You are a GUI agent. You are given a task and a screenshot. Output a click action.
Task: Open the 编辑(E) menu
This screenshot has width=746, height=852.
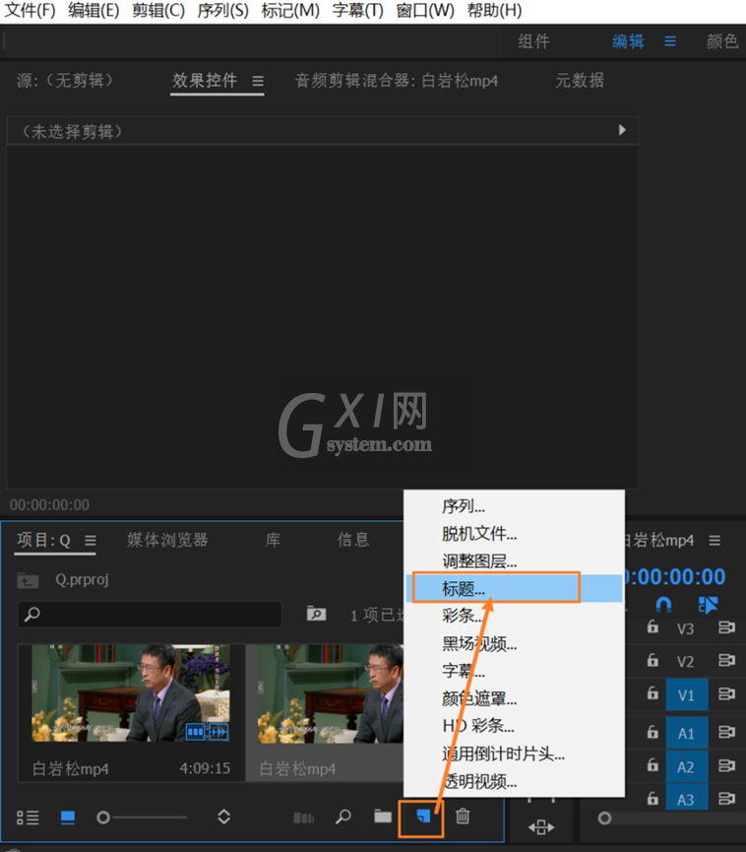[93, 10]
